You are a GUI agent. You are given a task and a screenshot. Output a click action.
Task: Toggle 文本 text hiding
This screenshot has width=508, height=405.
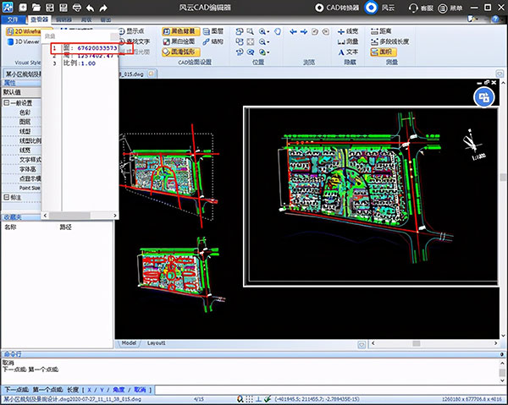(348, 52)
